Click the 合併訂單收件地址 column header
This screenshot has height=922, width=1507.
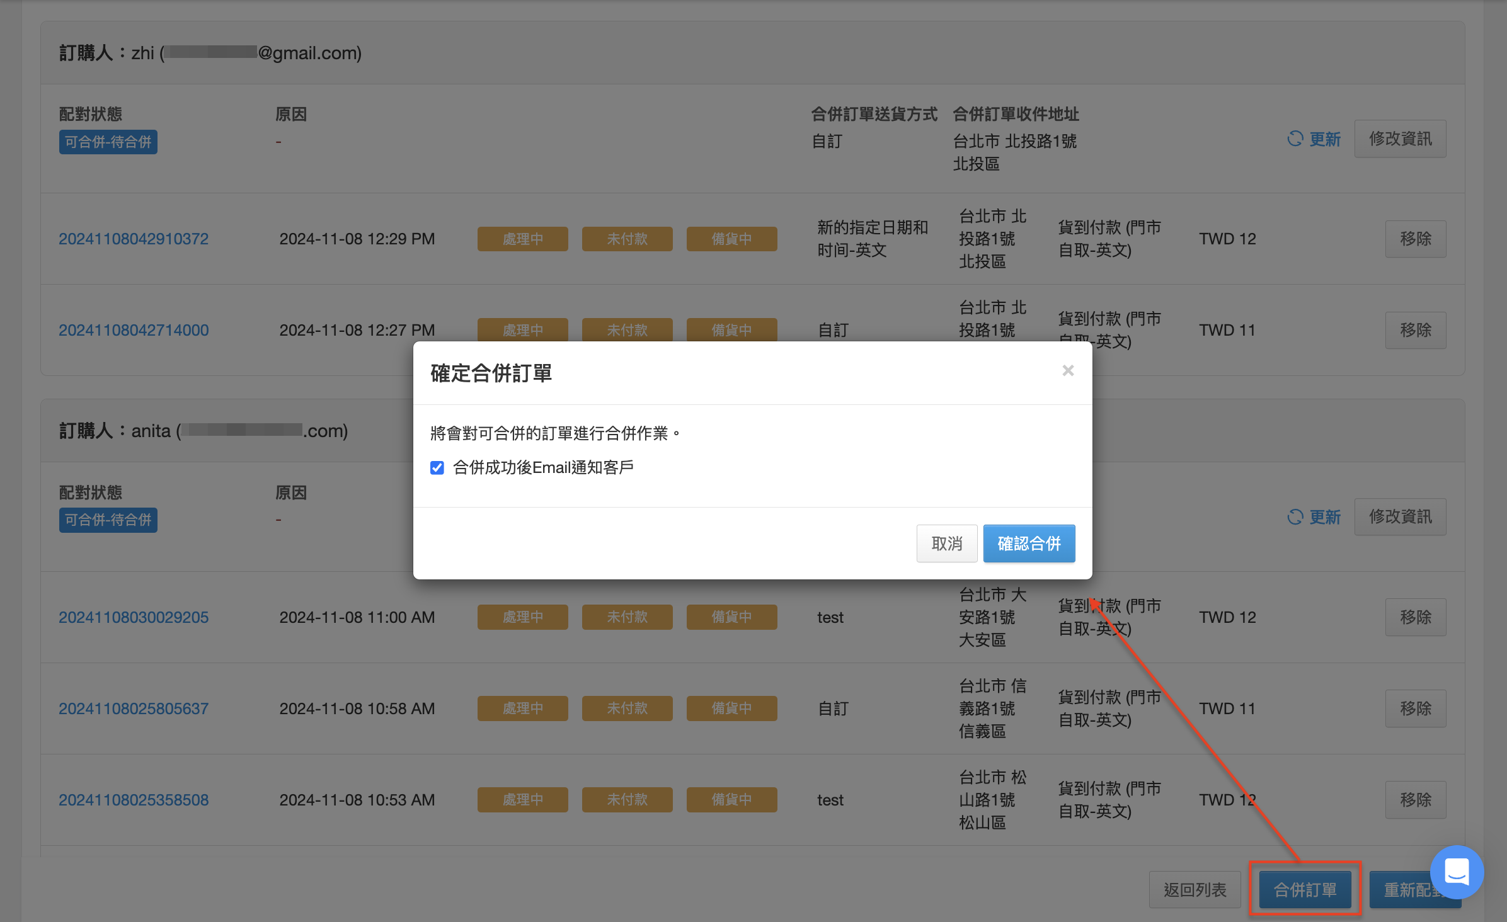point(1016,114)
